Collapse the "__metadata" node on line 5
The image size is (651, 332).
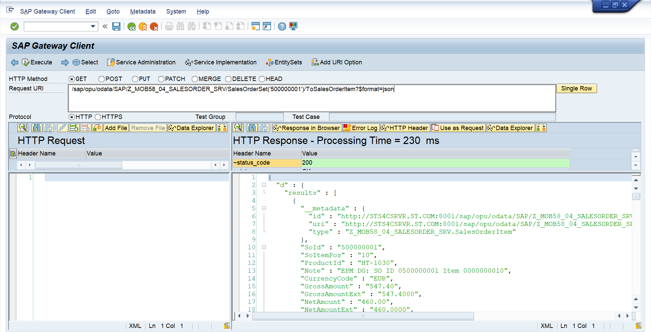point(264,208)
